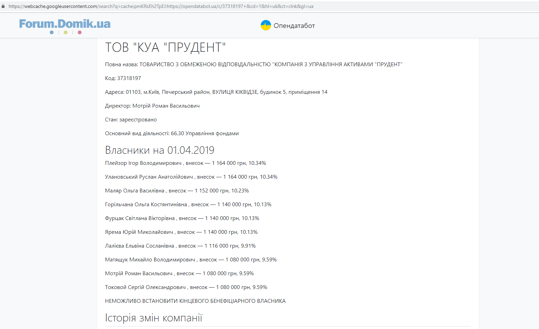Click the Opendatabot round logo icon
The width and height of the screenshot is (539, 329).
[x=266, y=25]
